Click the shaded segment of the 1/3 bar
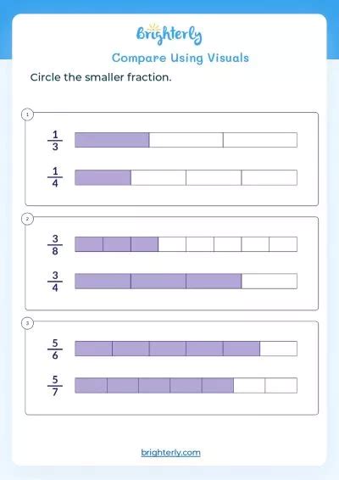The image size is (339, 480). click(112, 140)
